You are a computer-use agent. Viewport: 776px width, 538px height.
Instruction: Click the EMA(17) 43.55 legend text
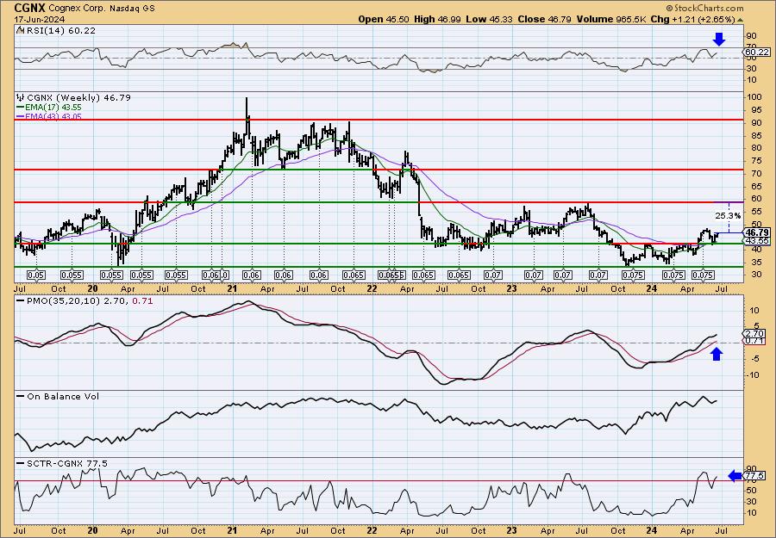[x=54, y=108]
